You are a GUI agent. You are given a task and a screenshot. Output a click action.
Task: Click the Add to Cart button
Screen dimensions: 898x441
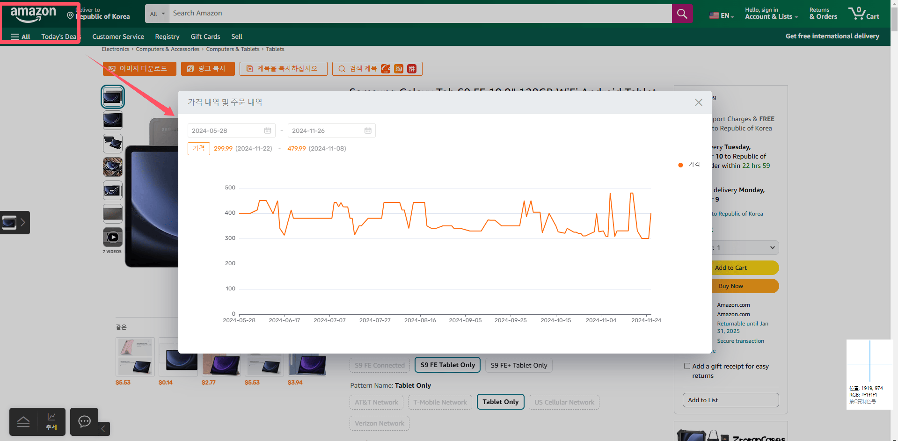tap(731, 268)
